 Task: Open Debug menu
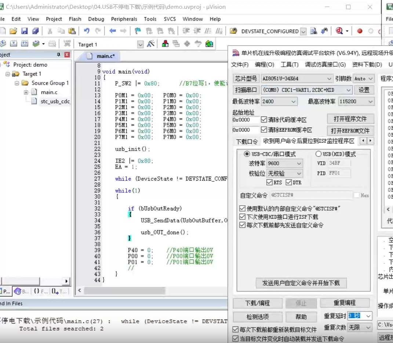(96, 19)
